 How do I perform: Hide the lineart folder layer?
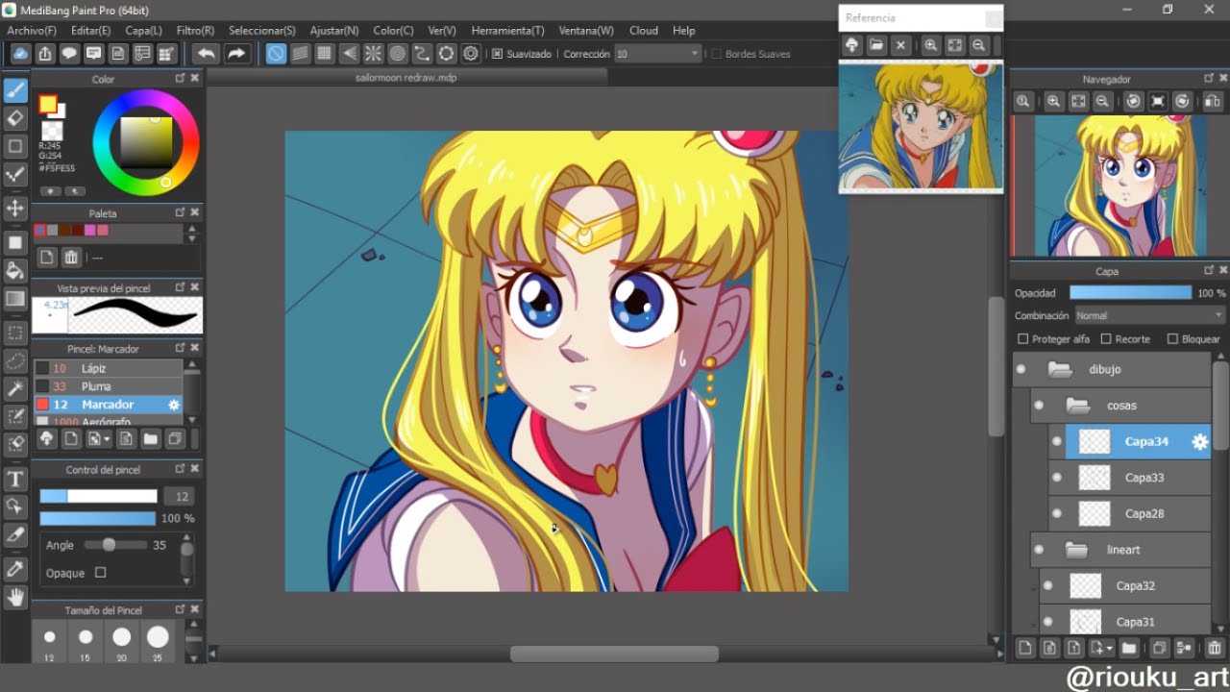click(x=1038, y=550)
